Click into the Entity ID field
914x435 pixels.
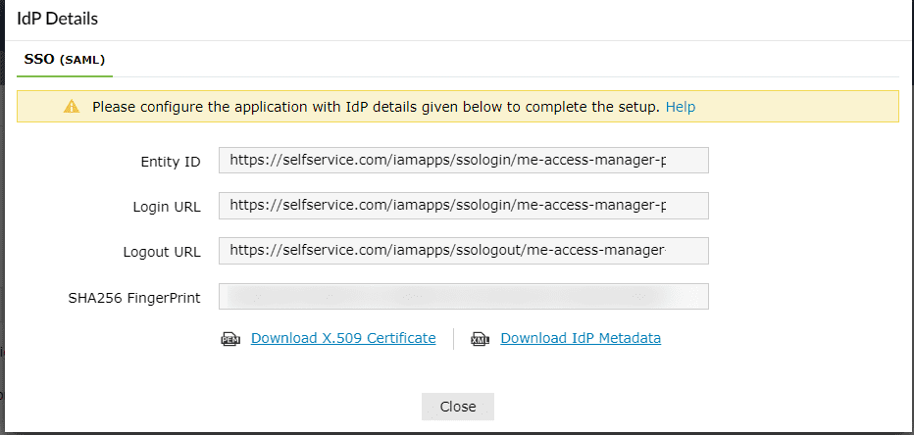pos(463,161)
